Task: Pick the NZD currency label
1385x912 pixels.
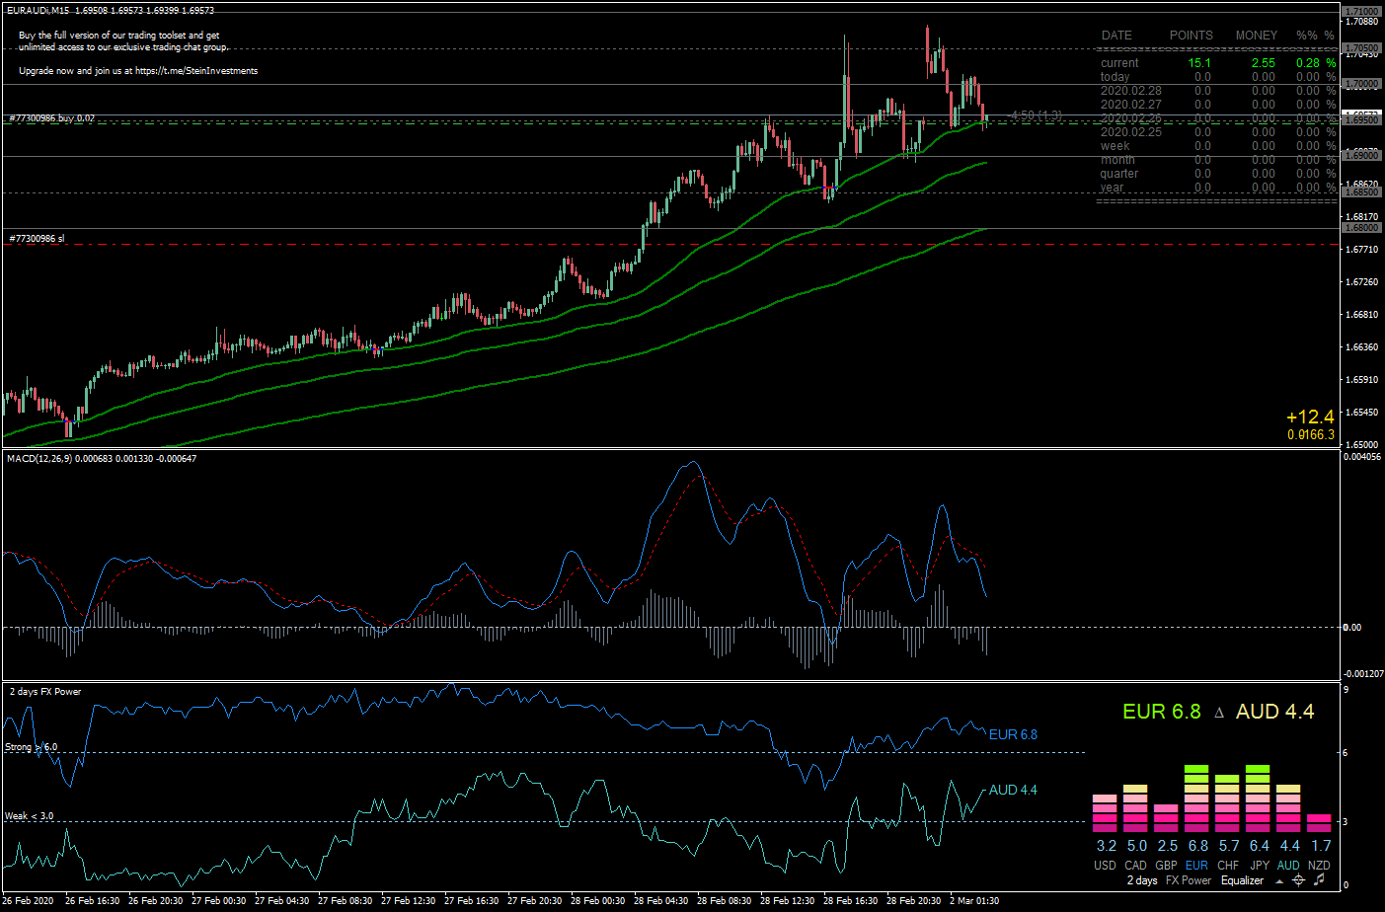Action: click(1320, 866)
